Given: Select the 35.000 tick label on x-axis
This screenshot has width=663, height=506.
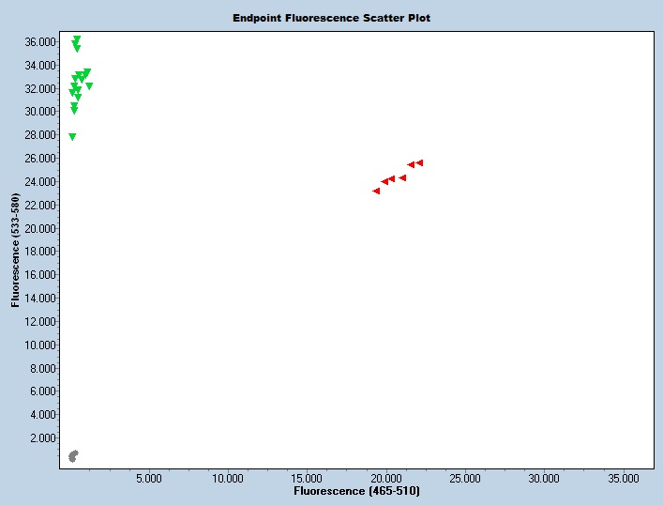Looking at the screenshot, I should (624, 478).
